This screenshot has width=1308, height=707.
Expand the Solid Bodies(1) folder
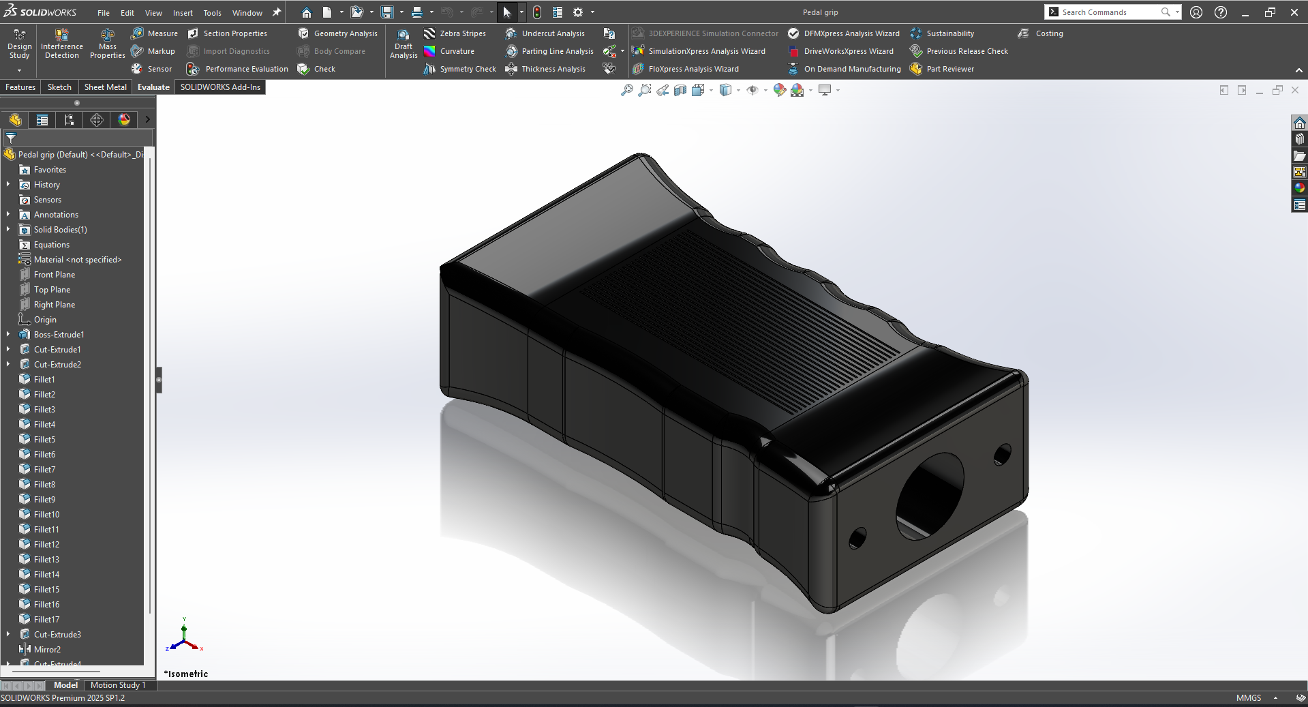(8, 230)
